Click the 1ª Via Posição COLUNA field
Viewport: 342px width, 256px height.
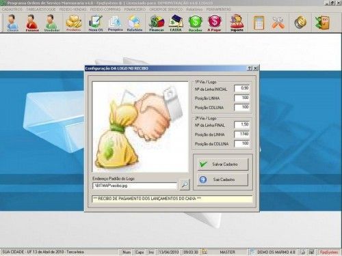tap(241, 107)
